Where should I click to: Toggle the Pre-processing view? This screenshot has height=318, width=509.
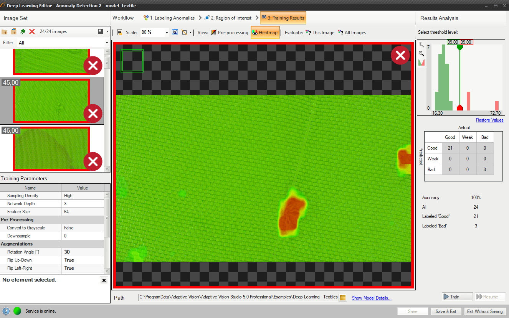[x=230, y=33]
